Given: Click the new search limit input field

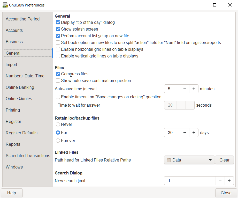Looking at the screenshot, I should [x=190, y=181].
